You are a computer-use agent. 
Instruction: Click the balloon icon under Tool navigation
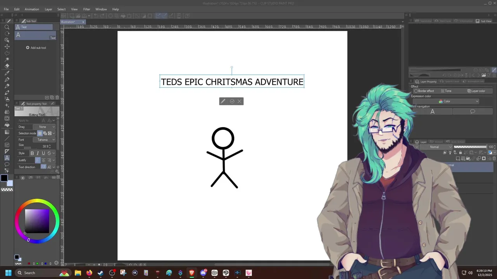pos(473,112)
